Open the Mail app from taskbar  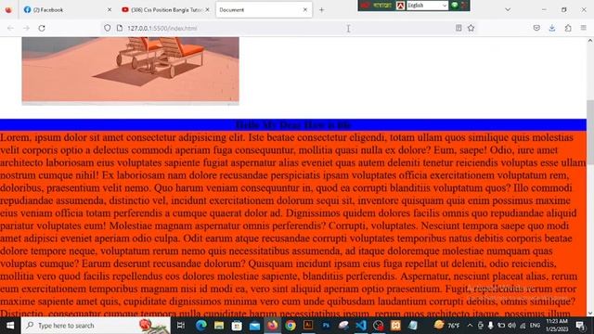pos(254,326)
